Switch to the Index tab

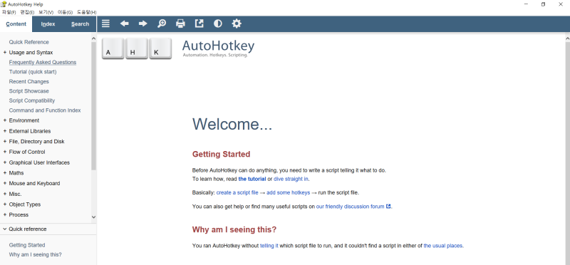coord(48,24)
